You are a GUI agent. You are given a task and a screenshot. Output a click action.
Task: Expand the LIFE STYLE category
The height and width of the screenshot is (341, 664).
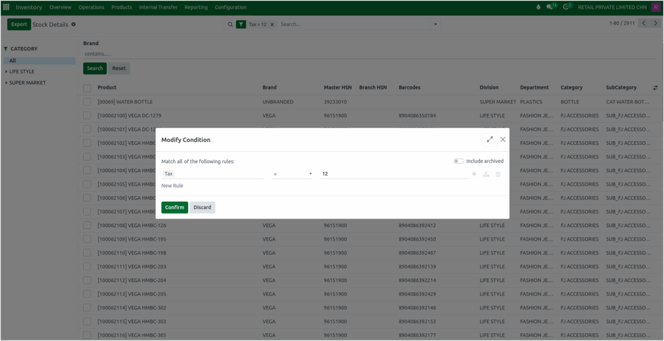(6, 72)
